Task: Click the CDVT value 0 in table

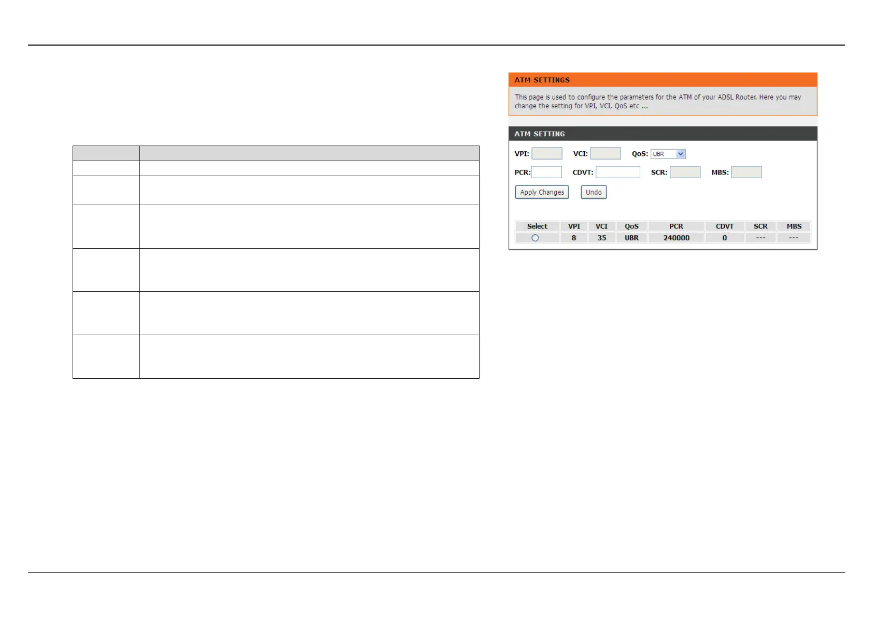Action: point(725,238)
